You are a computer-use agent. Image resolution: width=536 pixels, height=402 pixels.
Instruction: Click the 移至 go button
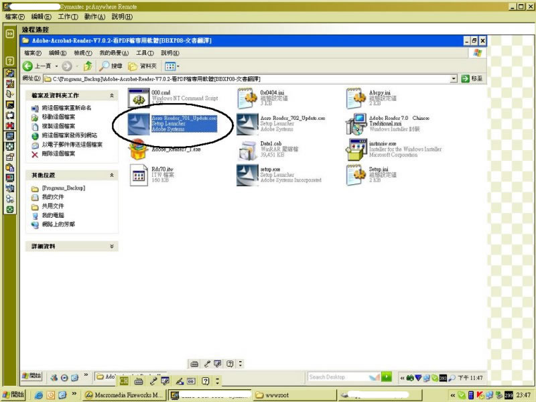[x=472, y=78]
